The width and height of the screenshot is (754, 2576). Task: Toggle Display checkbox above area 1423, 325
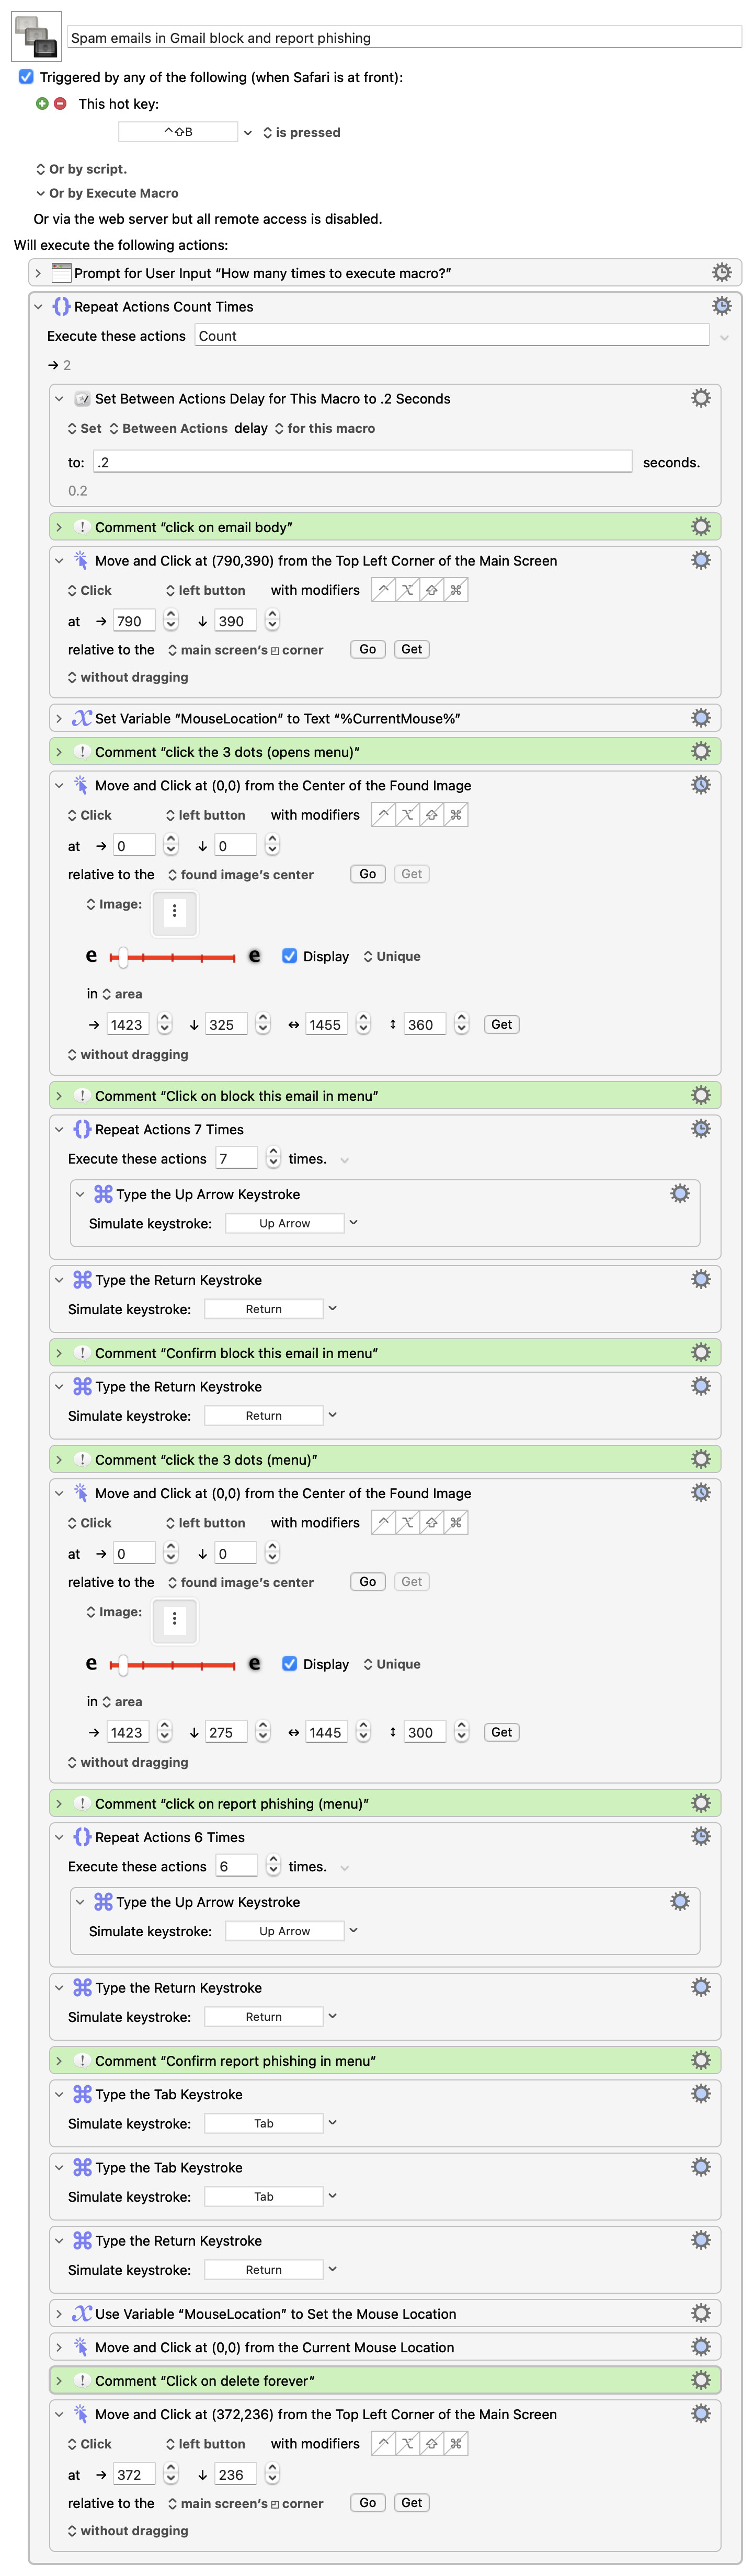coord(290,956)
